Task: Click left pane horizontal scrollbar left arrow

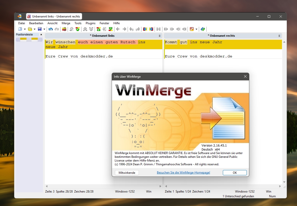Action: tap(47, 186)
